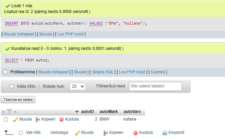Click the pencil icon in the BMW row

coord(15,120)
